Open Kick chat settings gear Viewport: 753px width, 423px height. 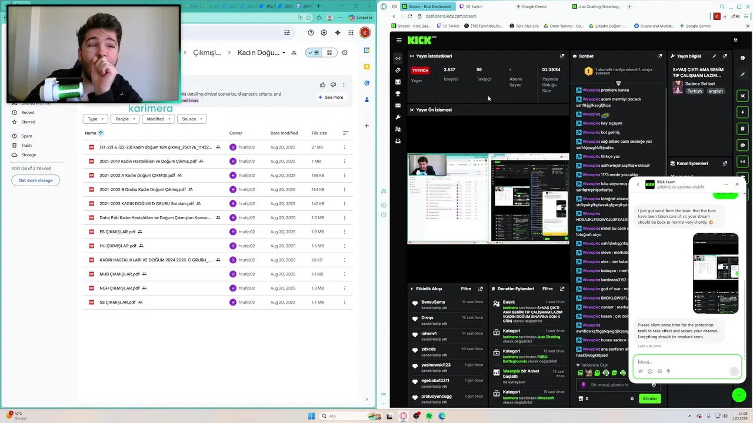pos(632,398)
